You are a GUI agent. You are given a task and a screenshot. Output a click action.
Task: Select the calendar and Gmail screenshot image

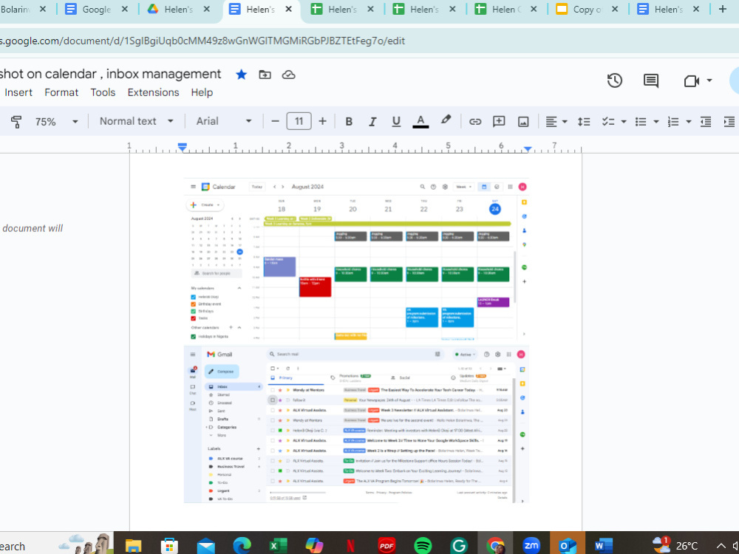356,340
